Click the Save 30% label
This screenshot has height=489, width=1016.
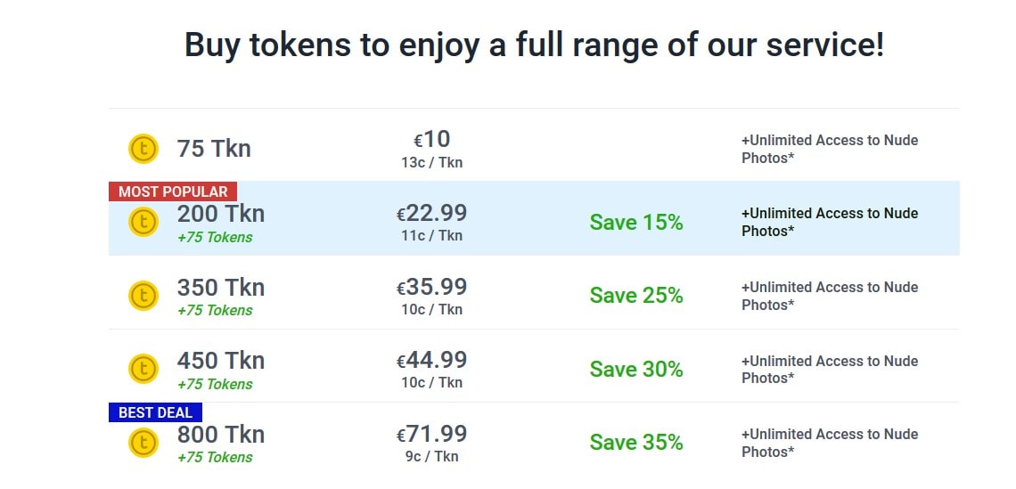point(636,369)
